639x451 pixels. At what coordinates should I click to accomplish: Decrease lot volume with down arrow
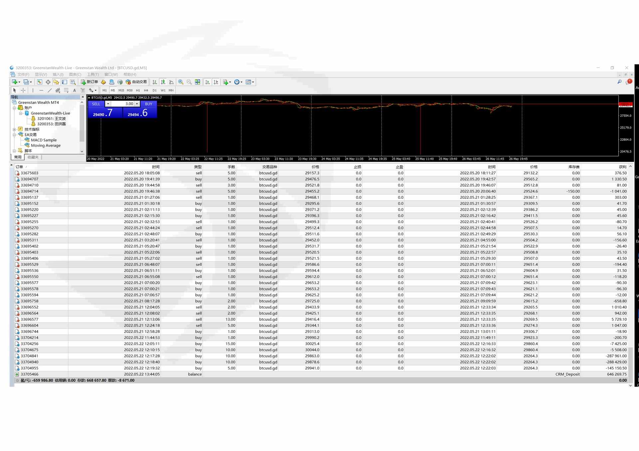[108, 104]
